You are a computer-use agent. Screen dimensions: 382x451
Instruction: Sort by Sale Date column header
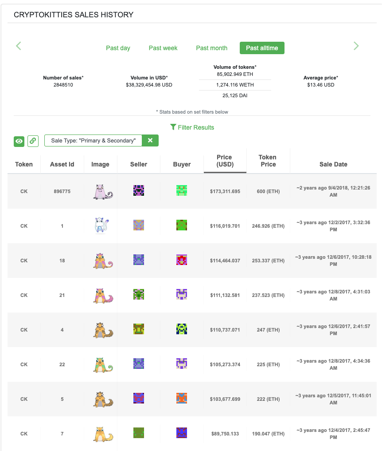333,164
